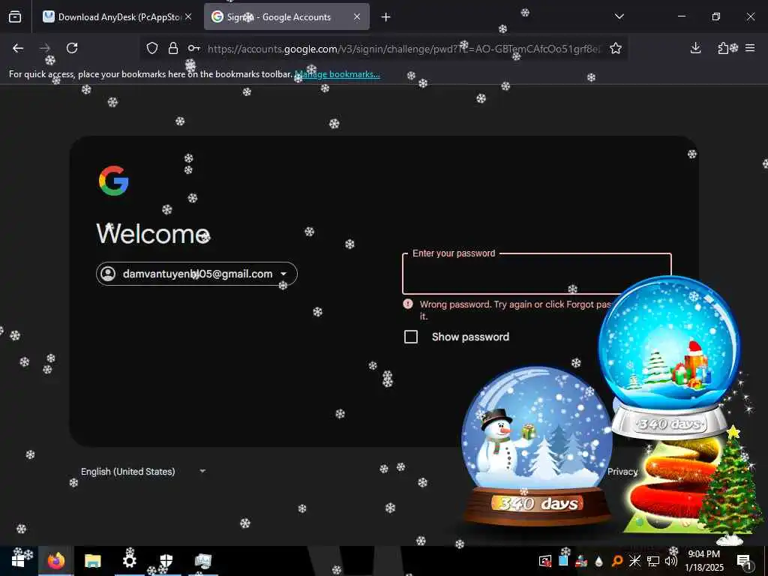Expand the list all tabs chevron

click(619, 16)
